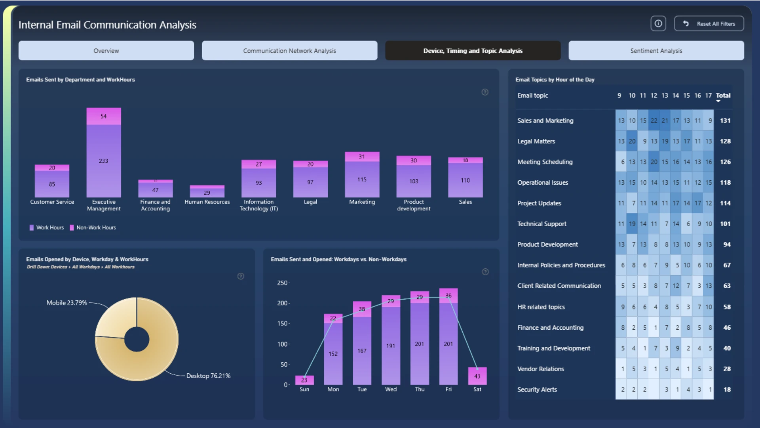The width and height of the screenshot is (760, 428).
Task: Click the Technical Support row label
Action: tap(541, 224)
